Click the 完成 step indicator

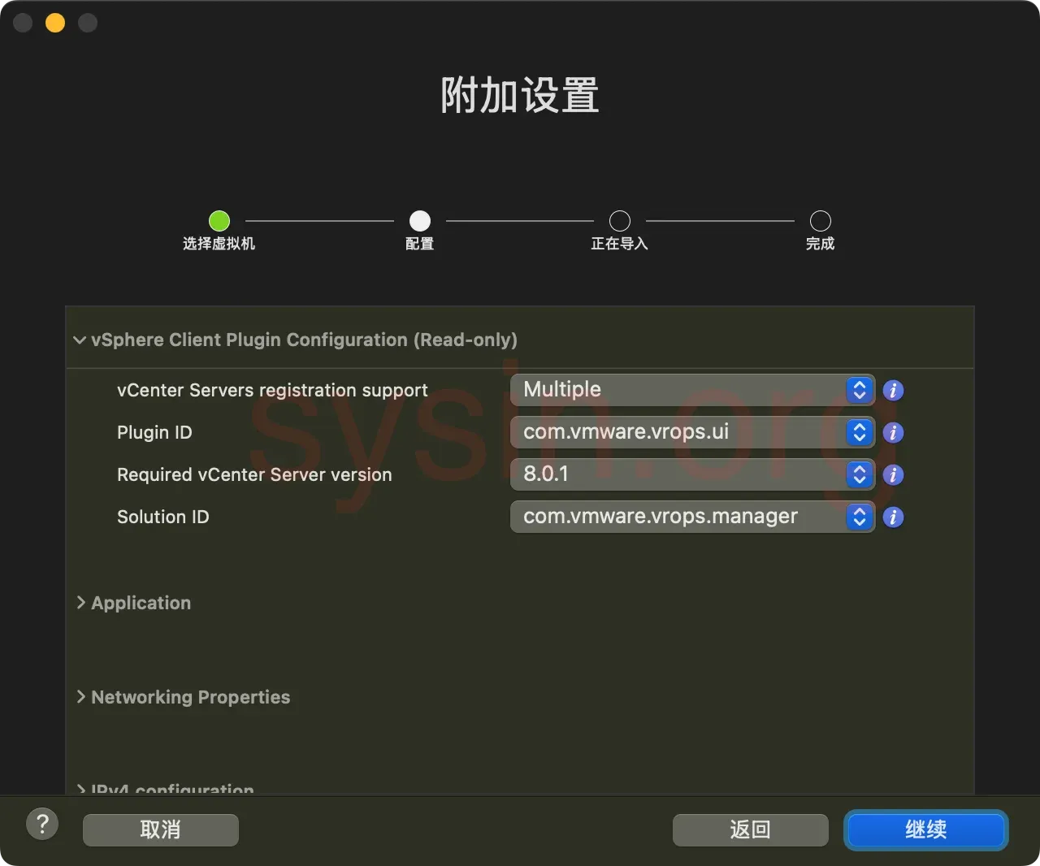[821, 221]
